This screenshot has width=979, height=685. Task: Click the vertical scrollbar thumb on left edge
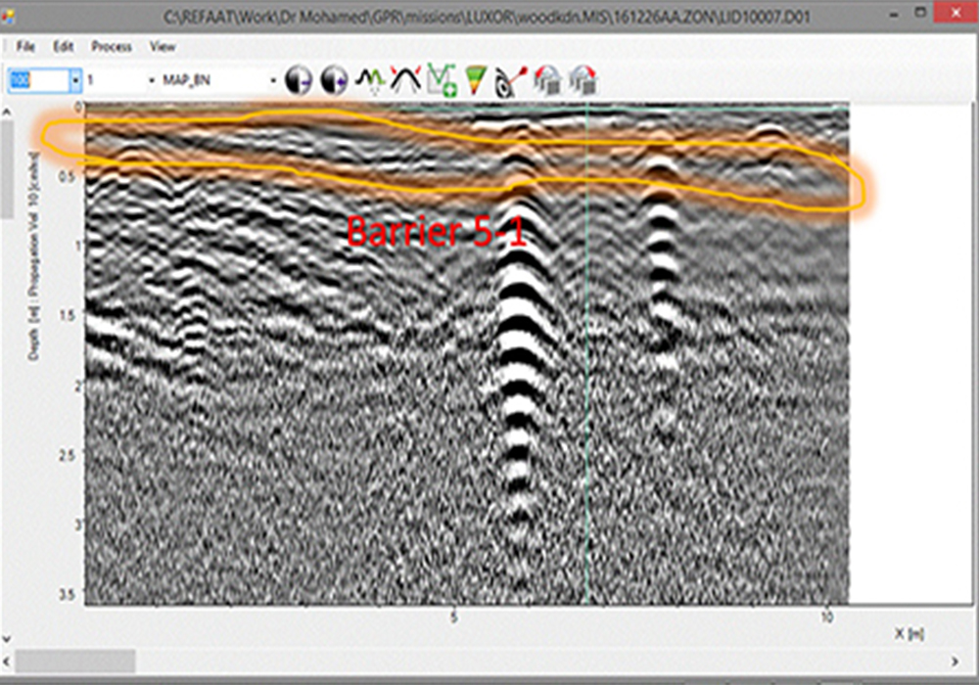7,166
